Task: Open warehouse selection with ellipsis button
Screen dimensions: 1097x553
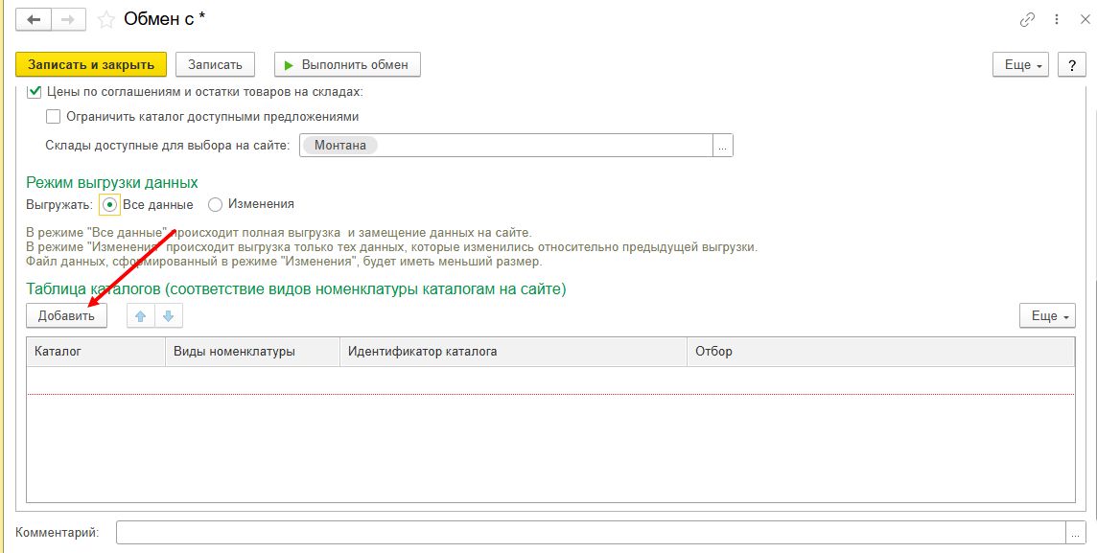Action: click(723, 145)
